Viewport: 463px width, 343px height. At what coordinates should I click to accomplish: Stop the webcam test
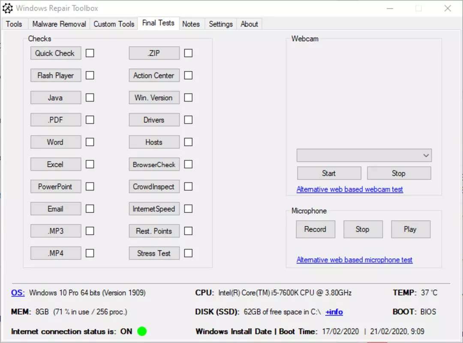click(x=399, y=173)
